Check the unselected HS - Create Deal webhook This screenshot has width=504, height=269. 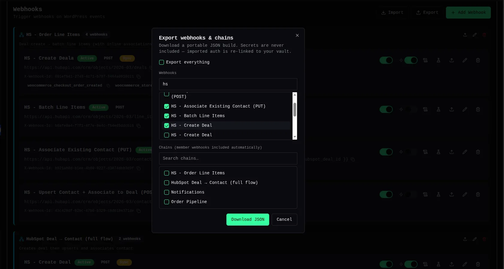coord(167,135)
